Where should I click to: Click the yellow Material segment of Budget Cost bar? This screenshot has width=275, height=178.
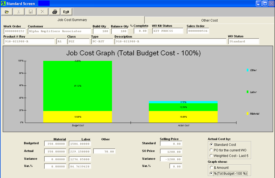pyautogui.click(x=78, y=117)
